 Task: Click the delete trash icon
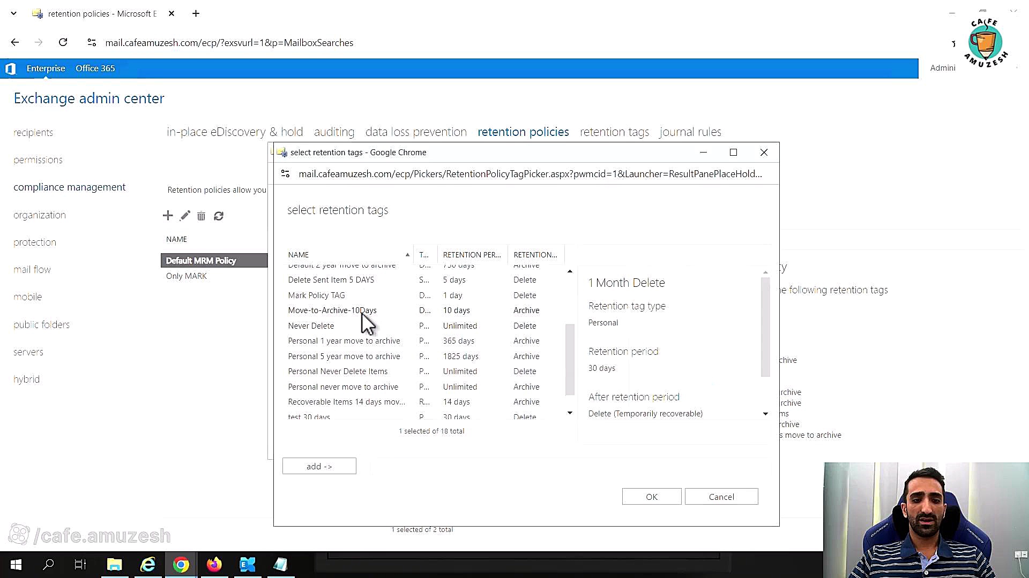point(201,216)
